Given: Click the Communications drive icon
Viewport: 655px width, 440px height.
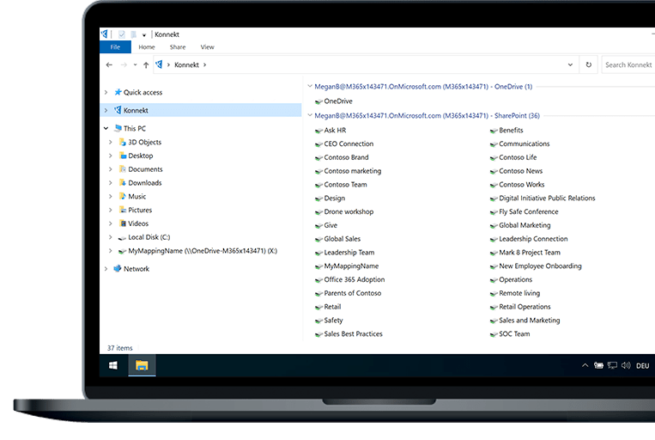Looking at the screenshot, I should click(x=494, y=144).
